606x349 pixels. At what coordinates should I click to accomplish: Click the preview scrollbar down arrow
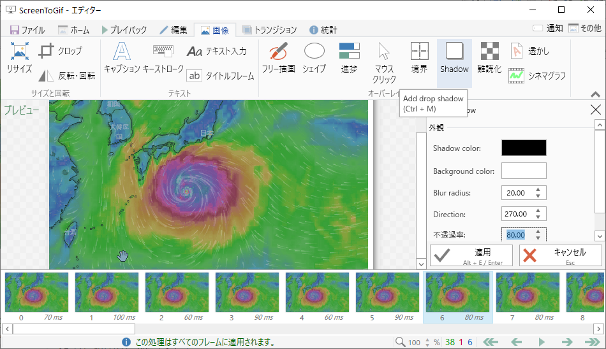tap(421, 264)
